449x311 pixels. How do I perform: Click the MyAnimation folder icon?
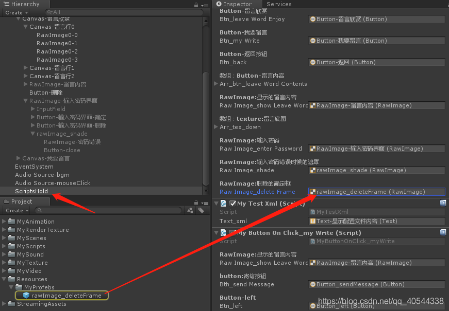(x=12, y=222)
